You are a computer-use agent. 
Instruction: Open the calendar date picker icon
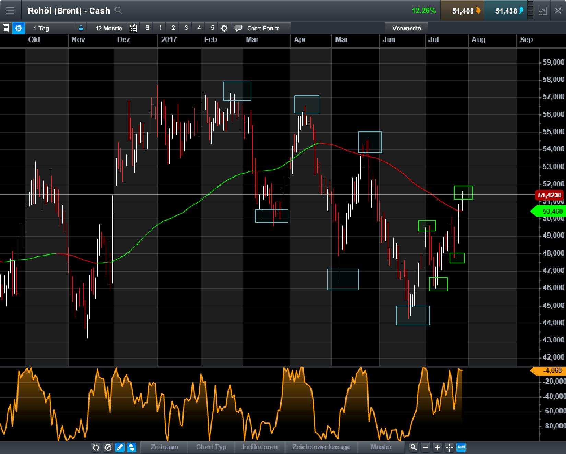point(133,28)
